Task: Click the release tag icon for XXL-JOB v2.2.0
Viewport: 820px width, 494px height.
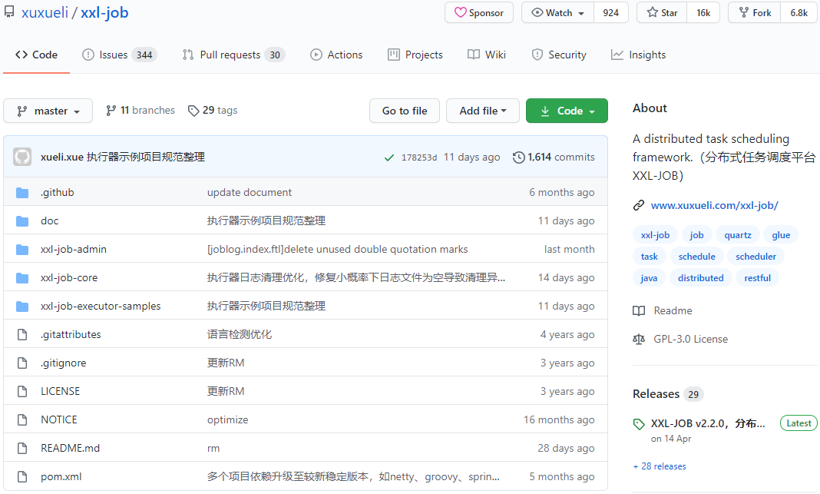Action: tap(639, 424)
